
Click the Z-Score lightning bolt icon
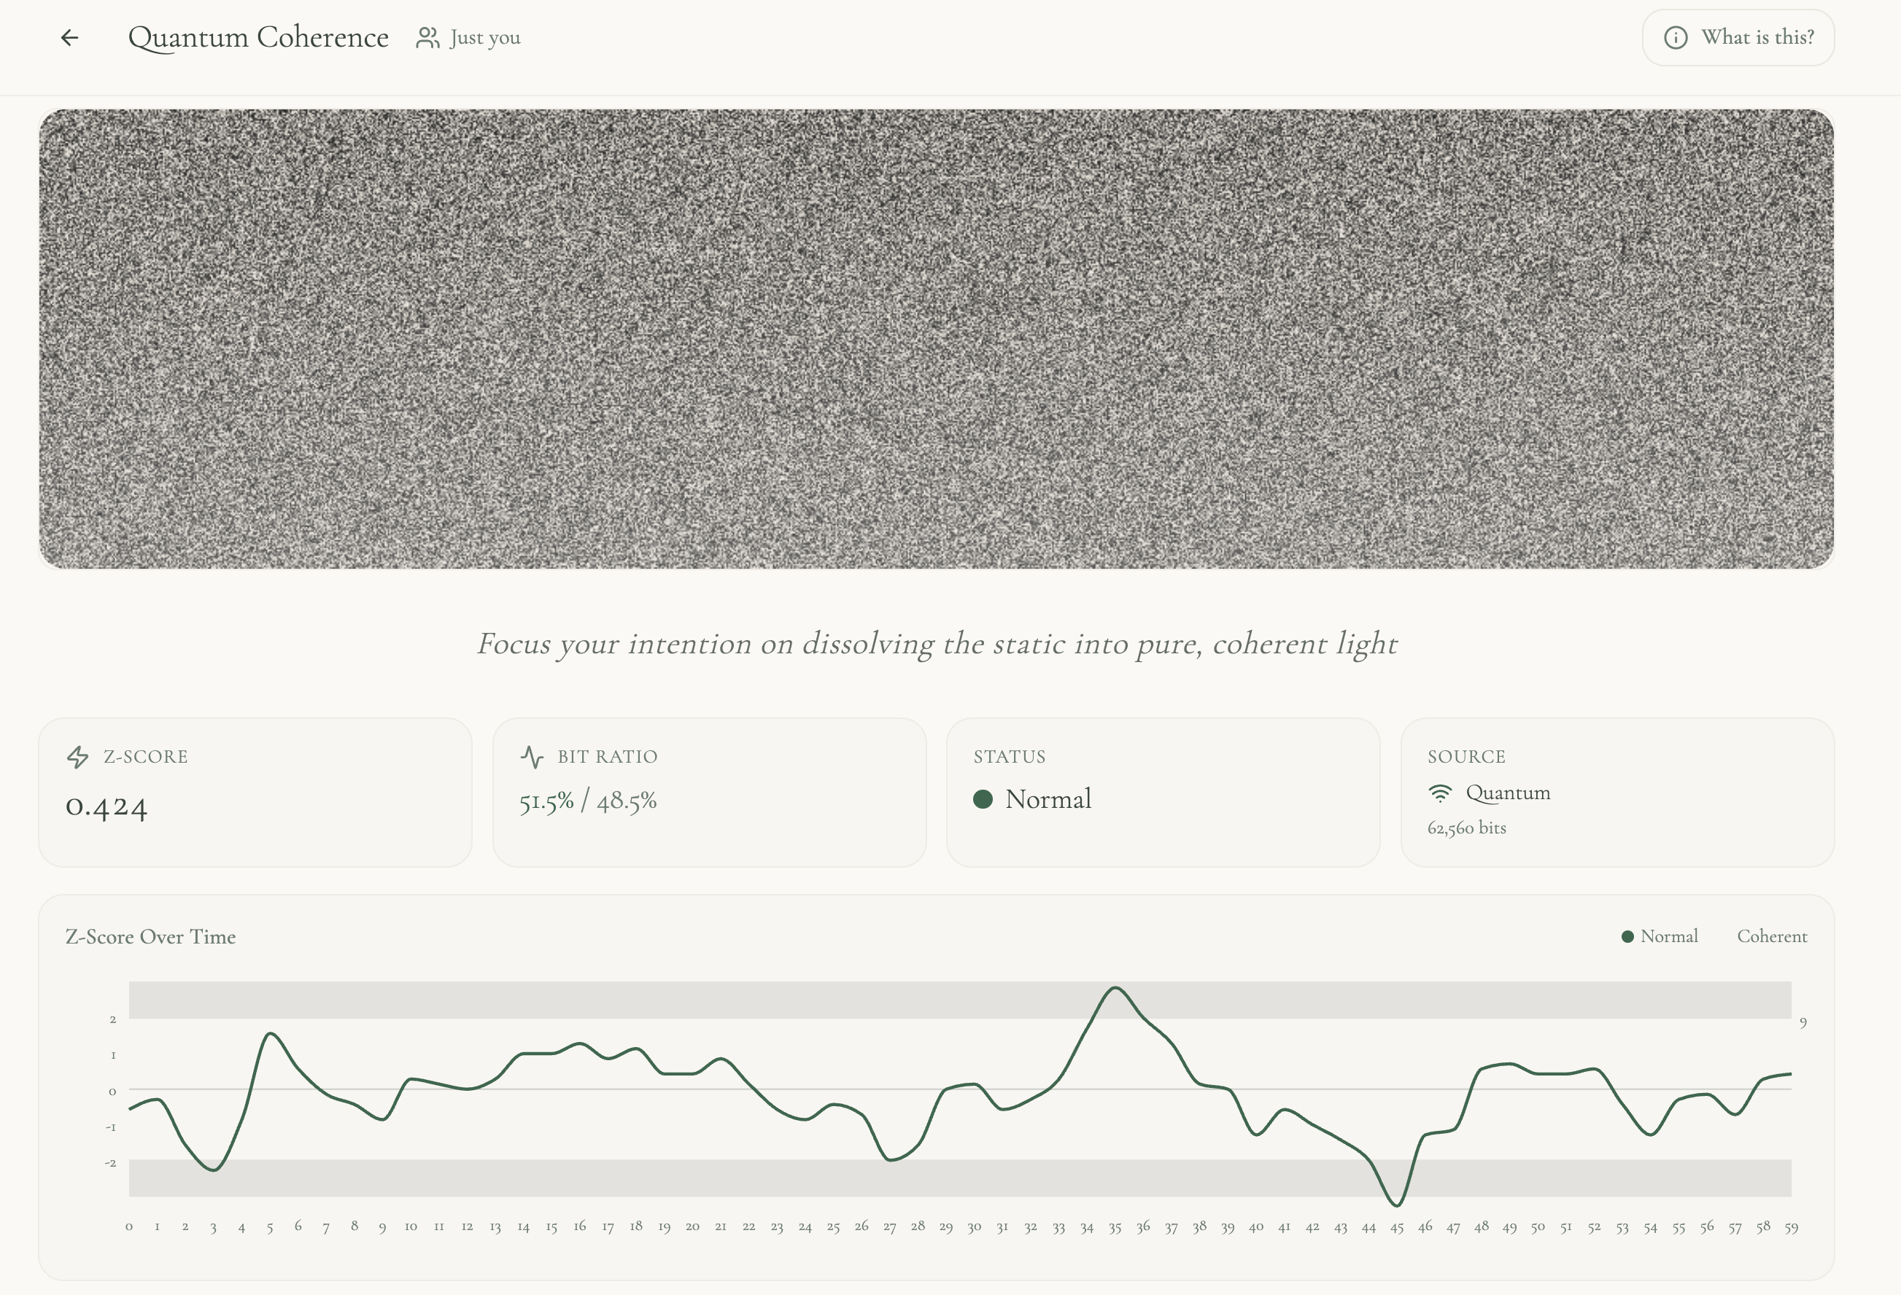[78, 757]
